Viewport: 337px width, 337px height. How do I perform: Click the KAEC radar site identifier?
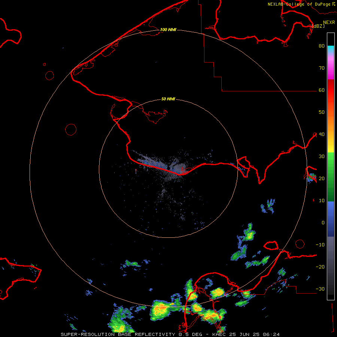(x=219, y=334)
